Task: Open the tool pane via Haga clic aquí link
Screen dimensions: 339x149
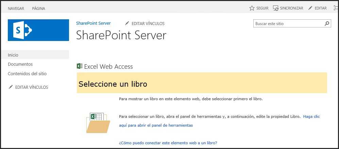Action: click(219, 121)
